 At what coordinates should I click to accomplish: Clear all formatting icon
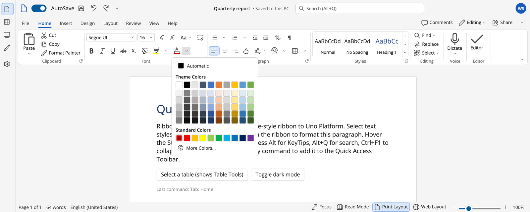(x=200, y=37)
